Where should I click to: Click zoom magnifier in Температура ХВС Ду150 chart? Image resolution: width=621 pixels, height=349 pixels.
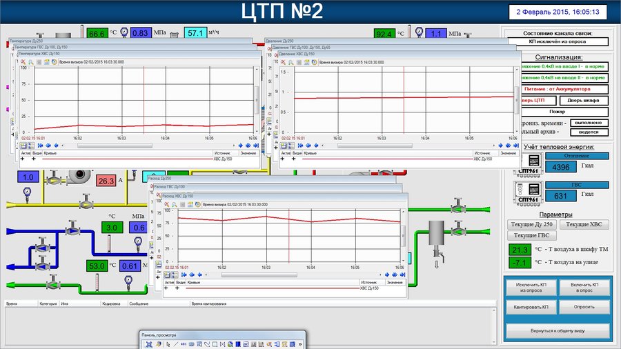coord(30,61)
